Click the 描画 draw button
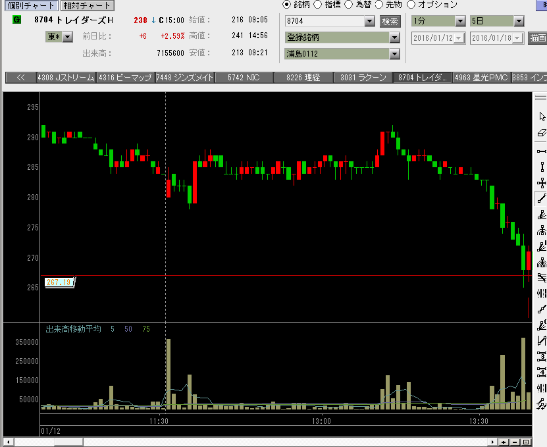The image size is (547, 447). point(538,38)
